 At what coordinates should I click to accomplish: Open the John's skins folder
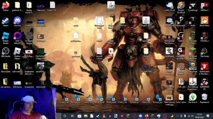[181, 99]
